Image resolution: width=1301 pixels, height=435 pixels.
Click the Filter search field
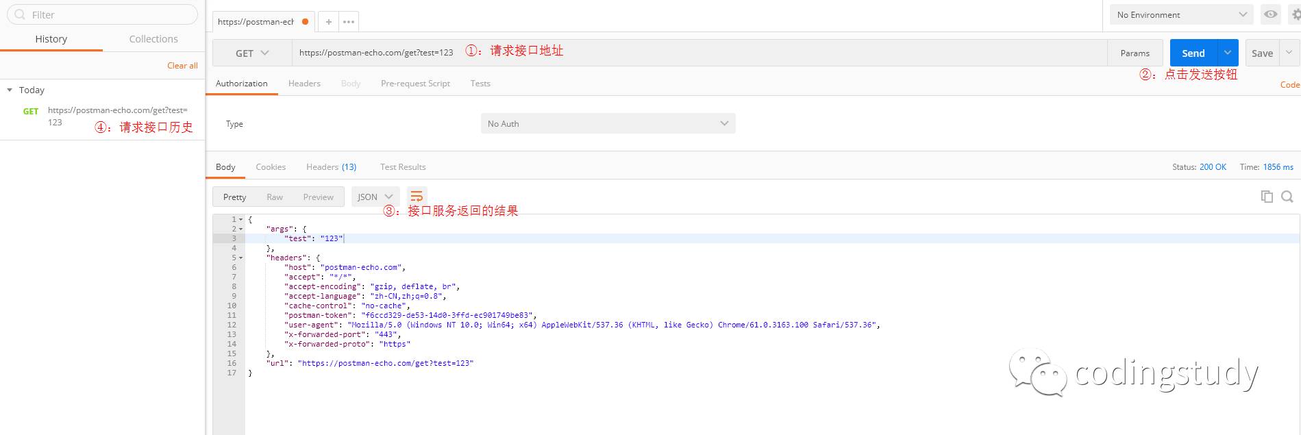(x=102, y=14)
